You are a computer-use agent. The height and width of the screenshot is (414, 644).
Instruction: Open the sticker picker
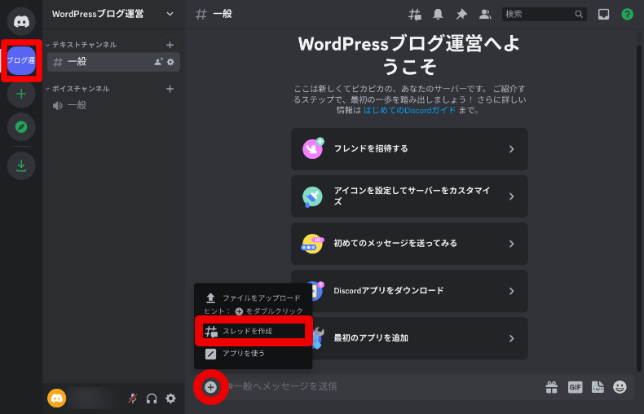(x=598, y=387)
